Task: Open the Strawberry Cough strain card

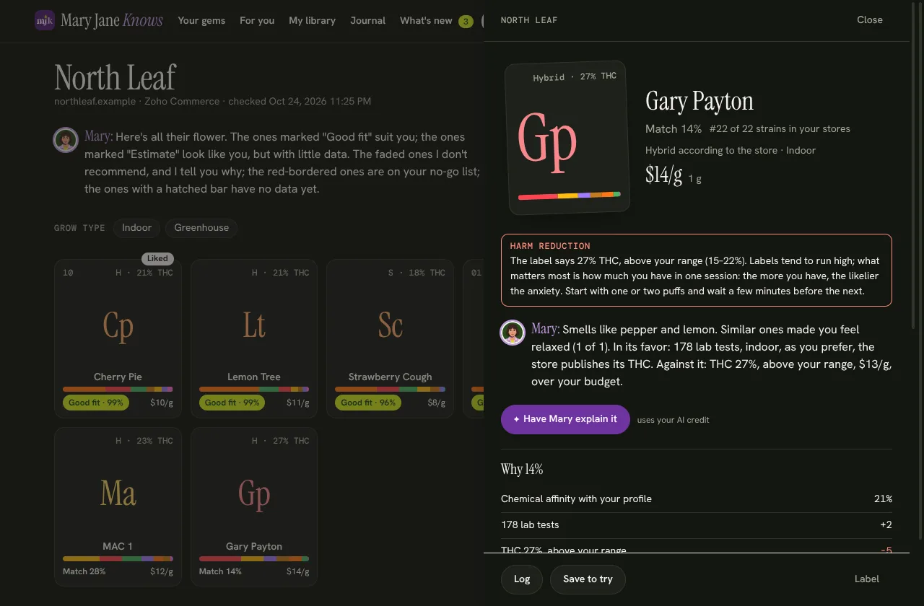Action: pyautogui.click(x=390, y=338)
